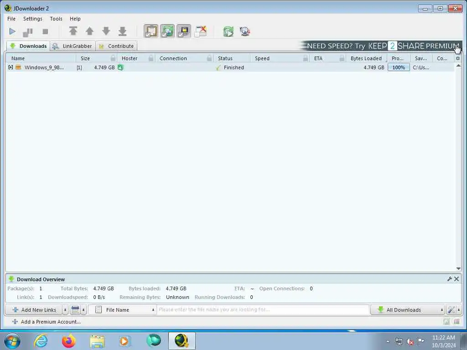467x350 pixels.
Task: Stop all downloads with Stop icon
Action: (45, 31)
